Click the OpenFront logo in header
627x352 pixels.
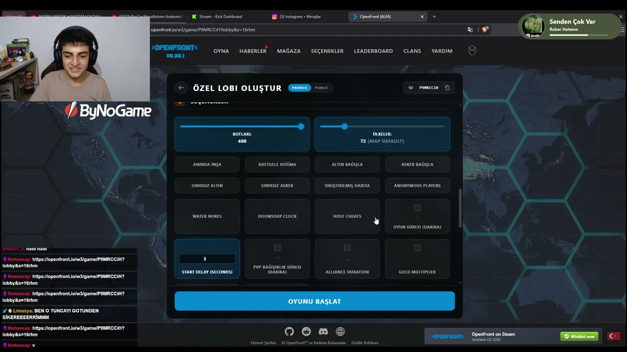coord(175,51)
